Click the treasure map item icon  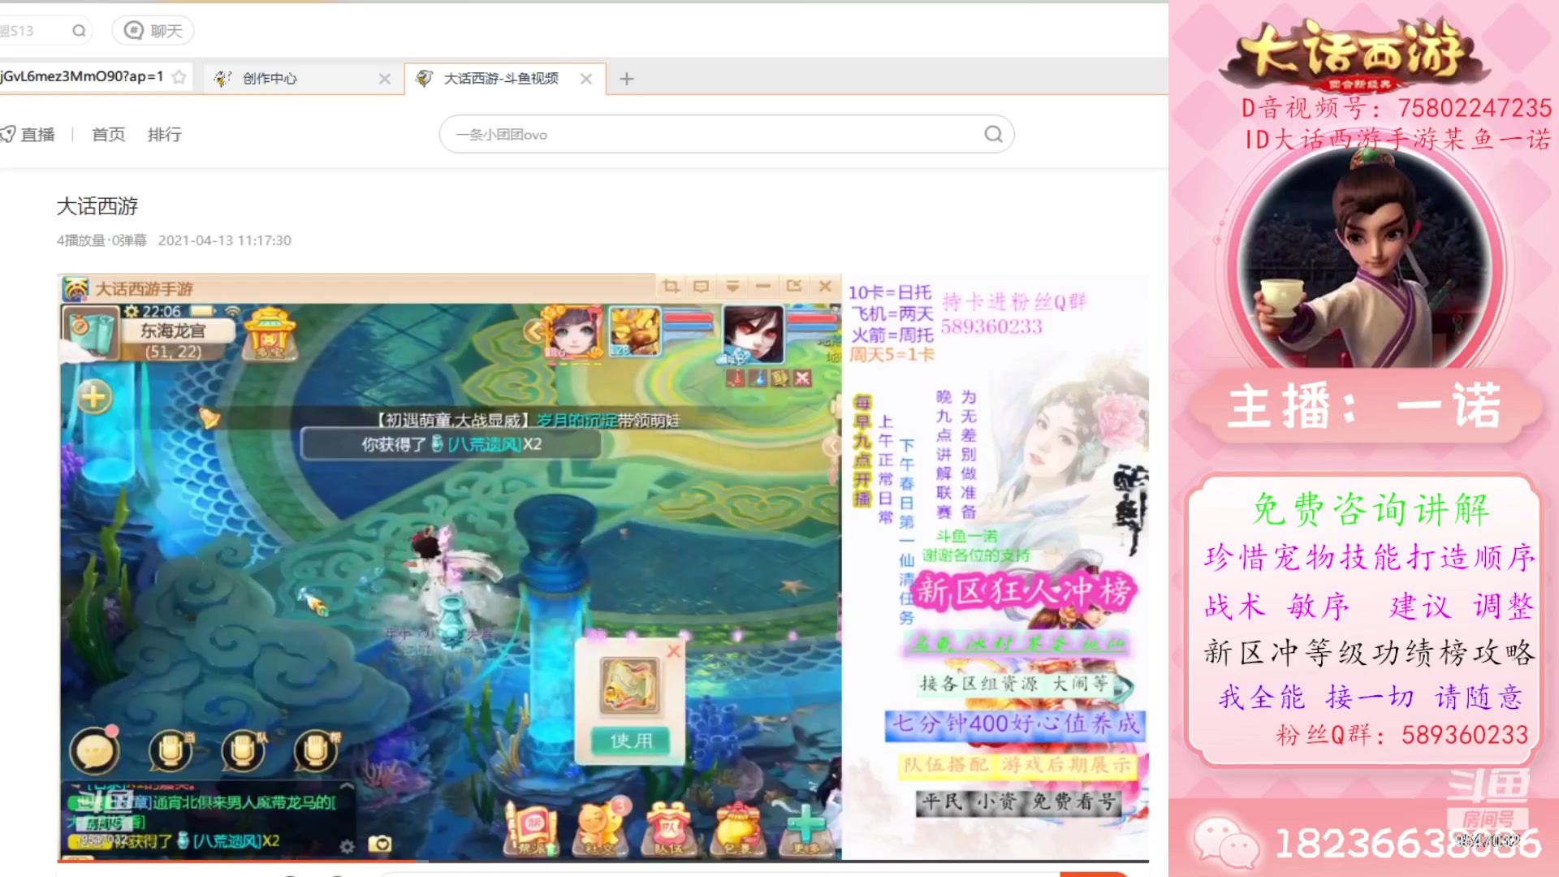[x=629, y=686]
